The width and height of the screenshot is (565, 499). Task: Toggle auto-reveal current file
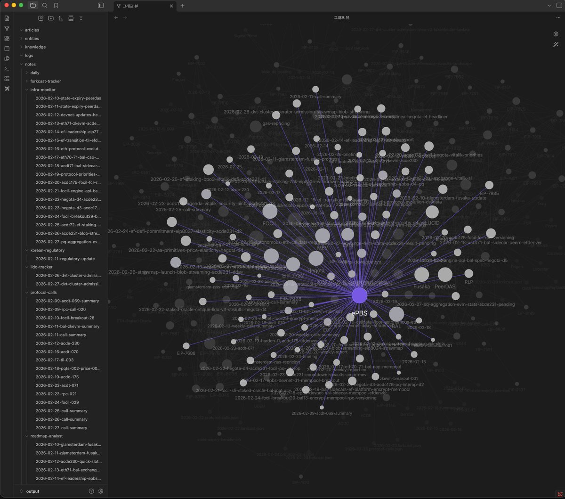[71, 18]
